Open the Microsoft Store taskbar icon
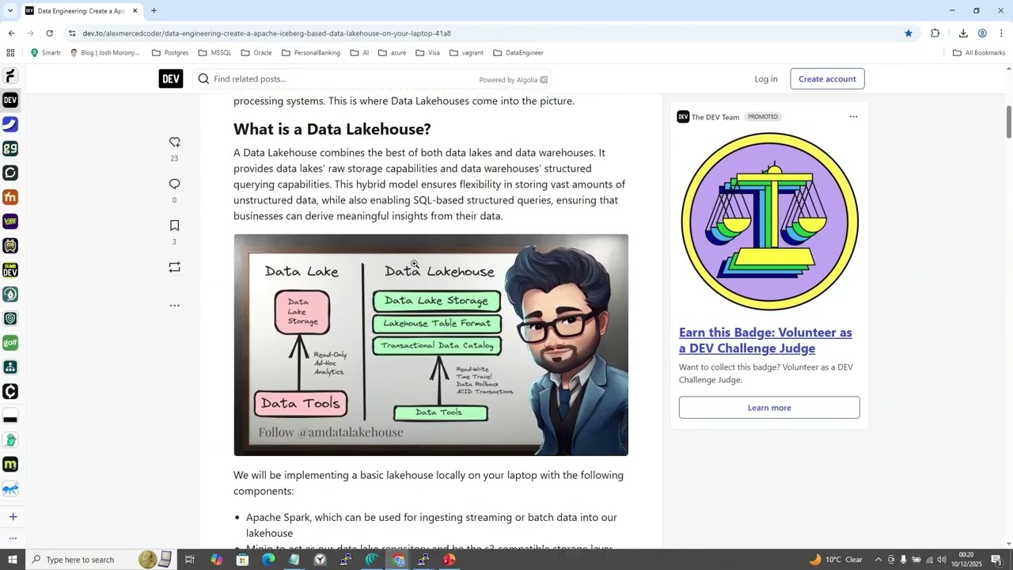The image size is (1013, 570). pos(242,560)
